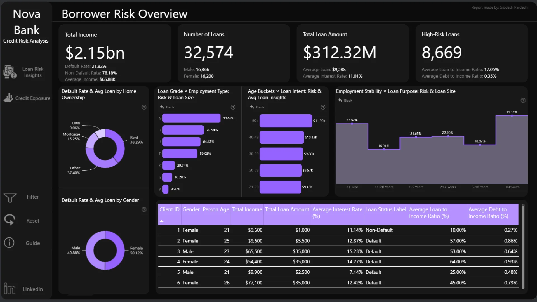Click the Filter funnel icon

[x=10, y=197]
